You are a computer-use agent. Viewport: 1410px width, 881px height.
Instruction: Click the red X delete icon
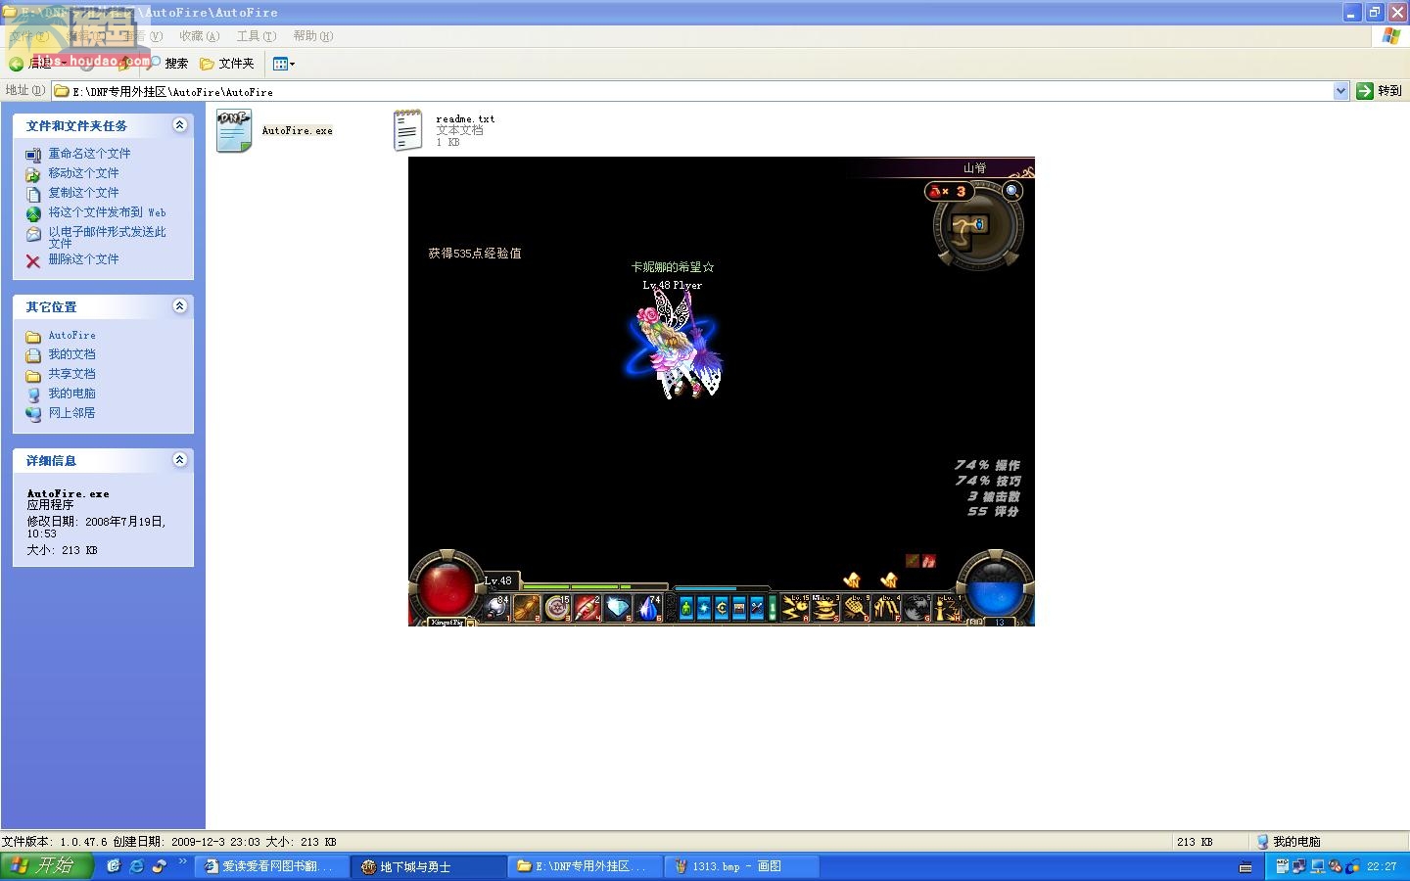(33, 261)
